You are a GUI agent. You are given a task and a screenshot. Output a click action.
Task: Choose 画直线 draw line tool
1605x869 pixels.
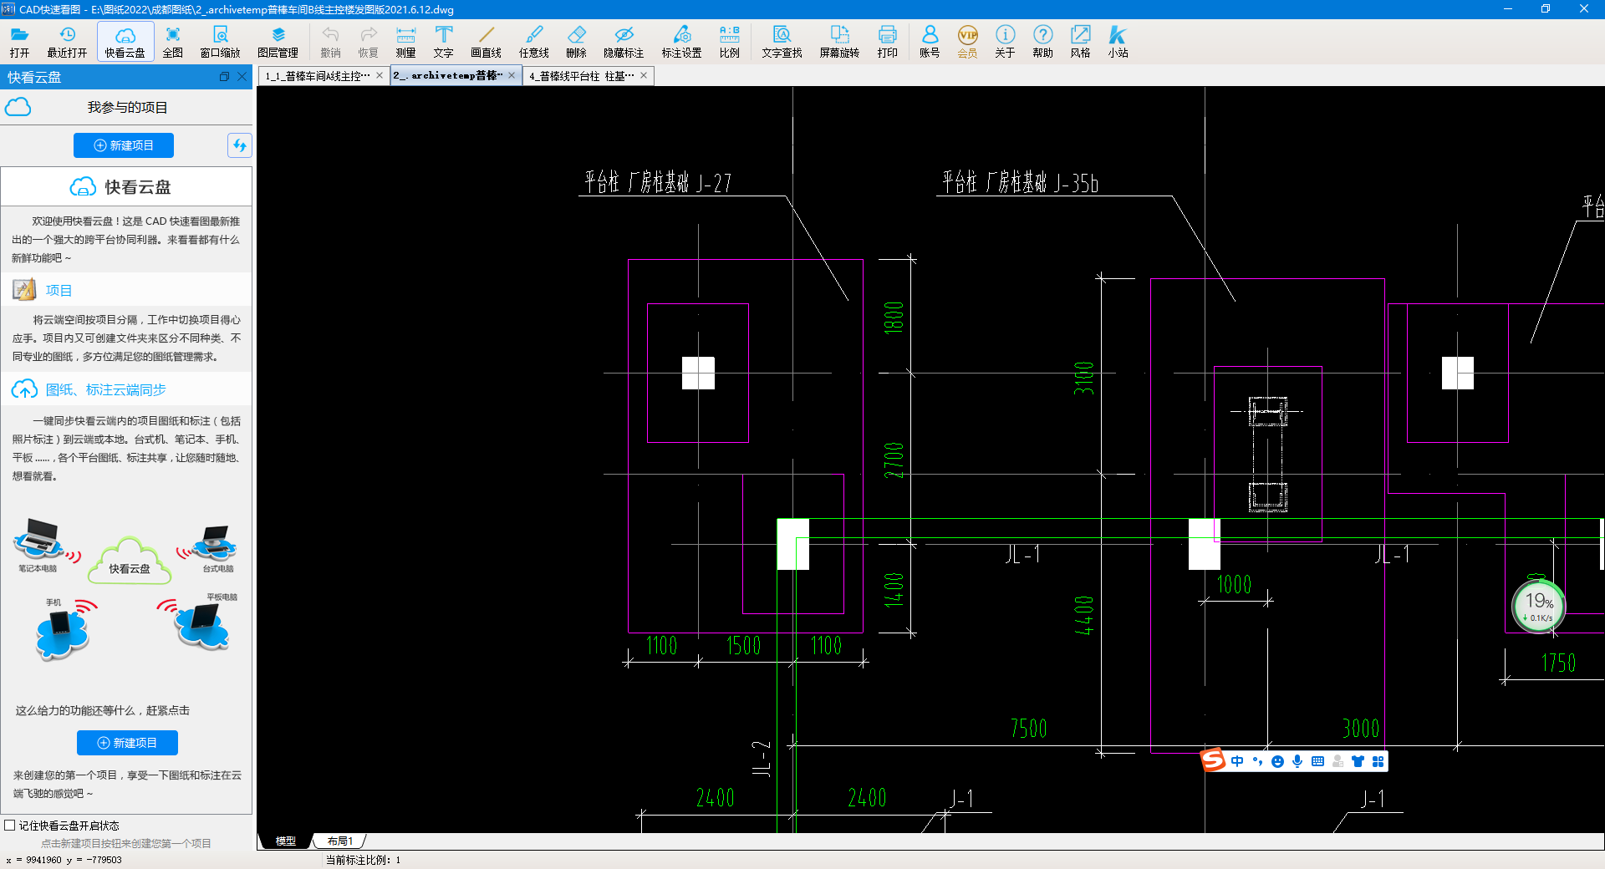click(487, 42)
